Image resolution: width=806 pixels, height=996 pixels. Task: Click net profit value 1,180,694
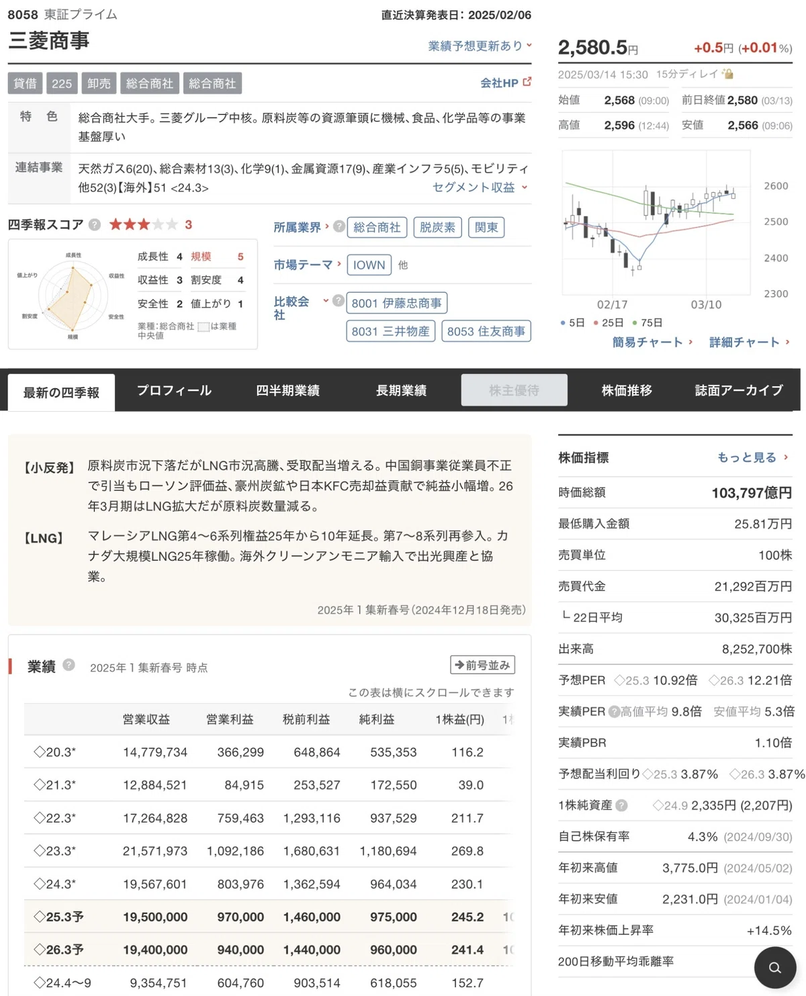point(388,851)
